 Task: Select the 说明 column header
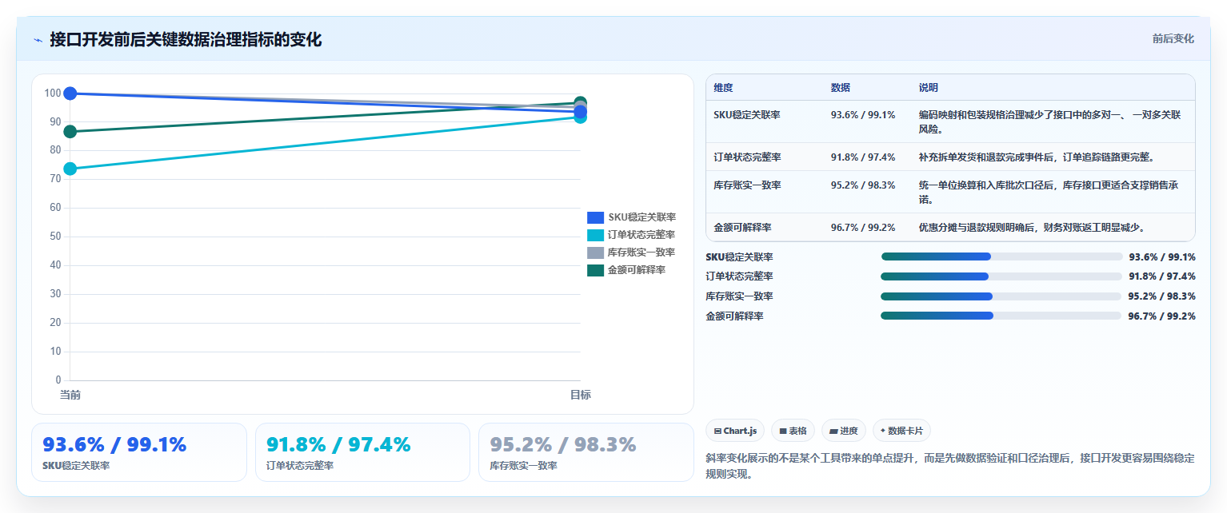tap(929, 88)
